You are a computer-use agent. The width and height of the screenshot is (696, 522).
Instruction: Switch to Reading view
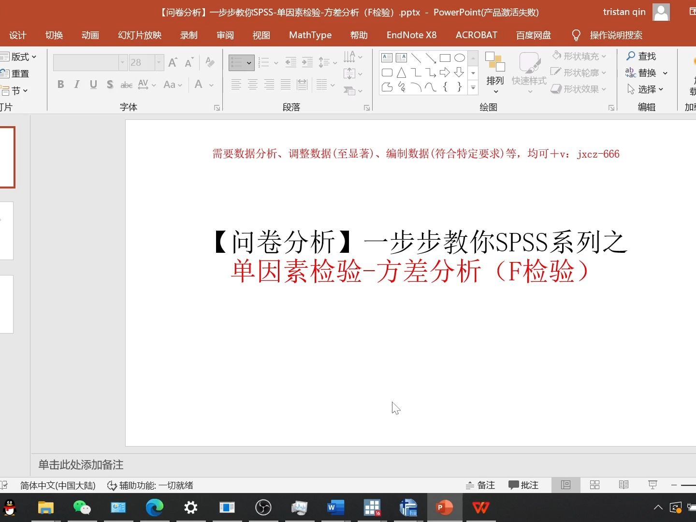click(x=624, y=485)
